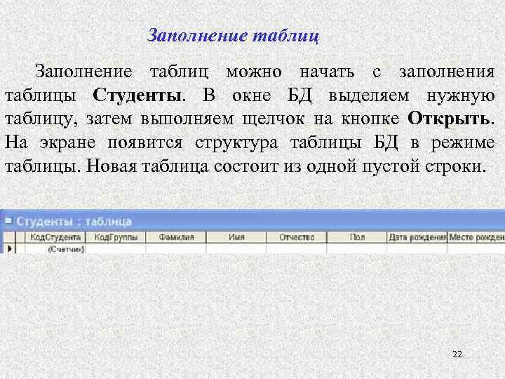Image resolution: width=505 pixels, height=379 pixels.
Task: Click the bold word Открыть in the paragraph
Action: click(449, 119)
